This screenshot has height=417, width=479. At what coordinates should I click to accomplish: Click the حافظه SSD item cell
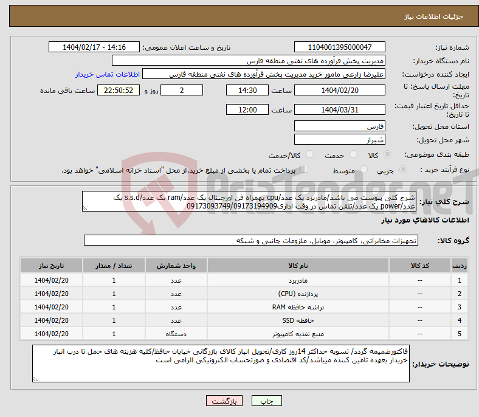298,320
